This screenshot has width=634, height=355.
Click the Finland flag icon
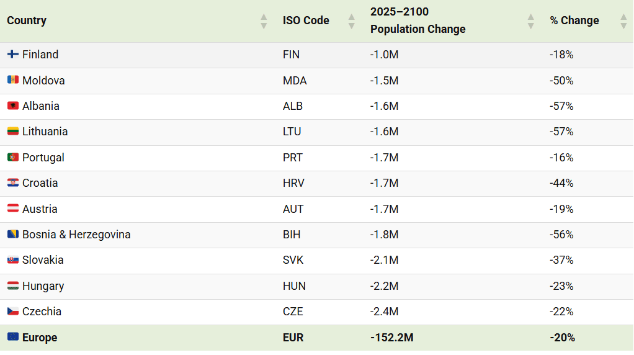[12, 55]
